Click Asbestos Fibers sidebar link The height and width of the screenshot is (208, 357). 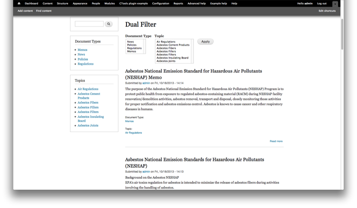[x=88, y=103]
